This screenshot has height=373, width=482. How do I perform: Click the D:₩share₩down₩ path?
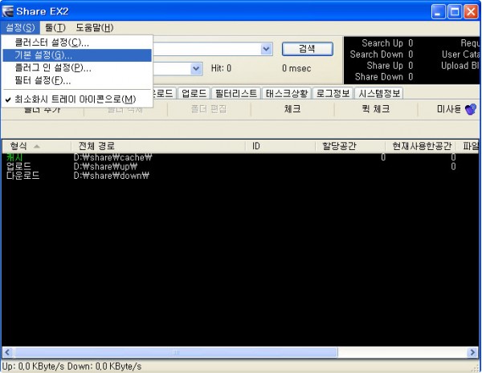pyautogui.click(x=112, y=176)
